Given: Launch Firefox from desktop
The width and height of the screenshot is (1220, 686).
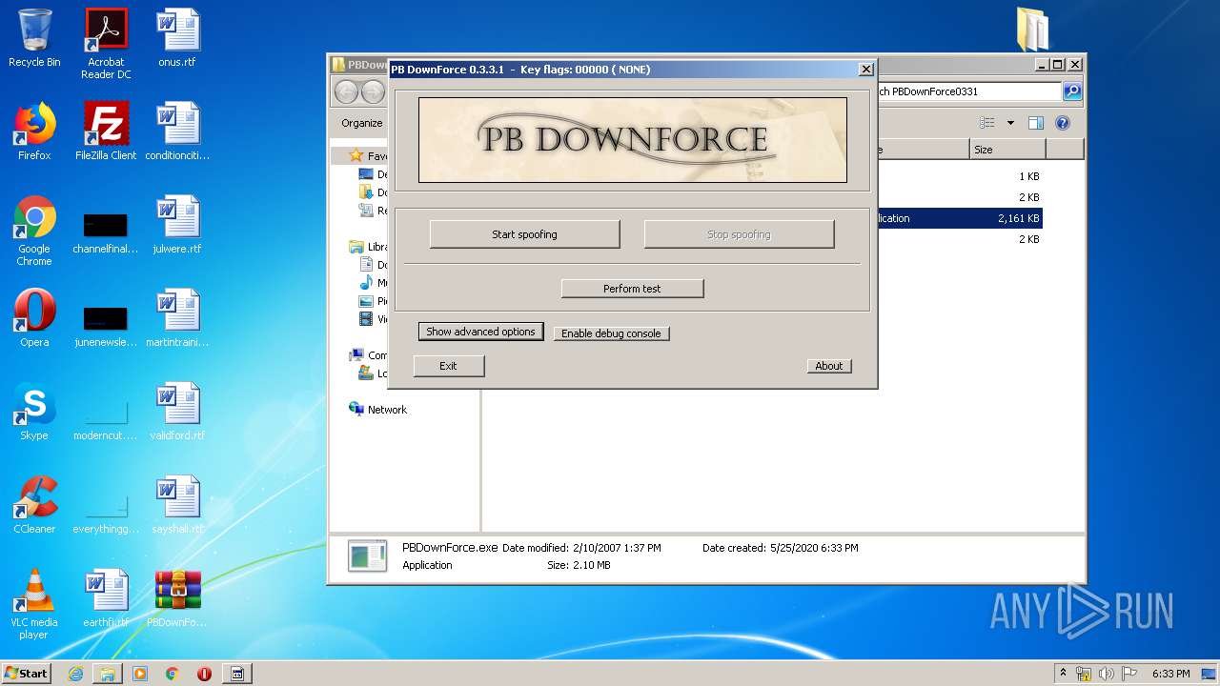Looking at the screenshot, I should 34,131.
